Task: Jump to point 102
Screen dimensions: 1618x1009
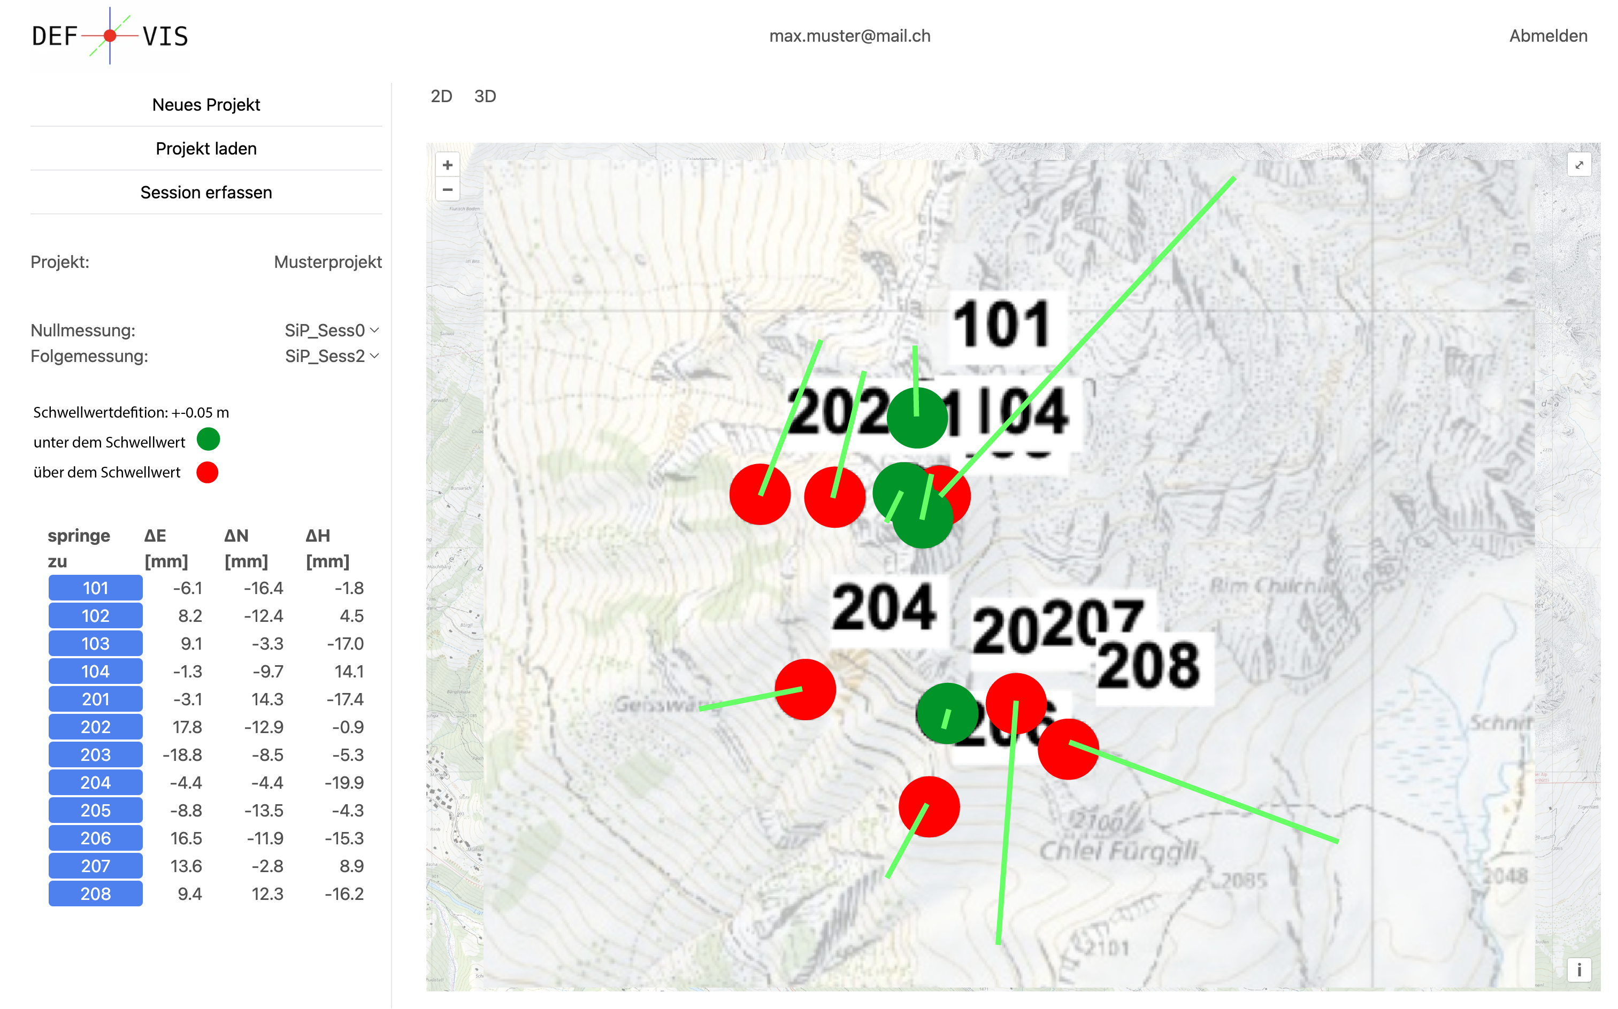Action: [95, 616]
